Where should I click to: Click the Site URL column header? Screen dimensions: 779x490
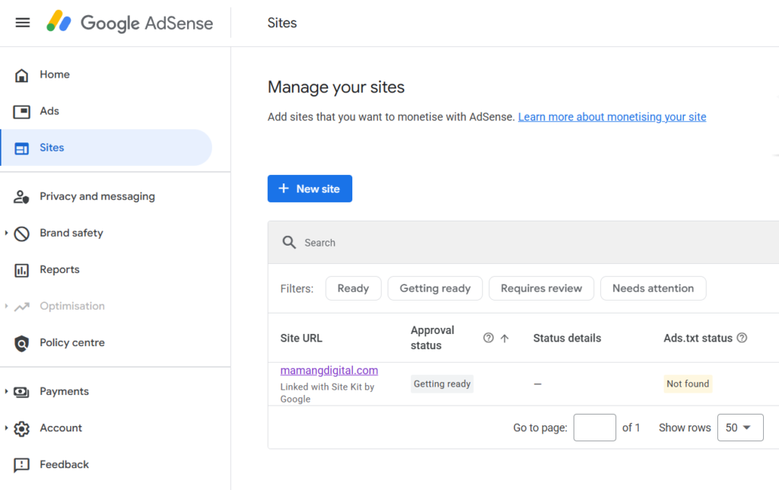coord(301,338)
